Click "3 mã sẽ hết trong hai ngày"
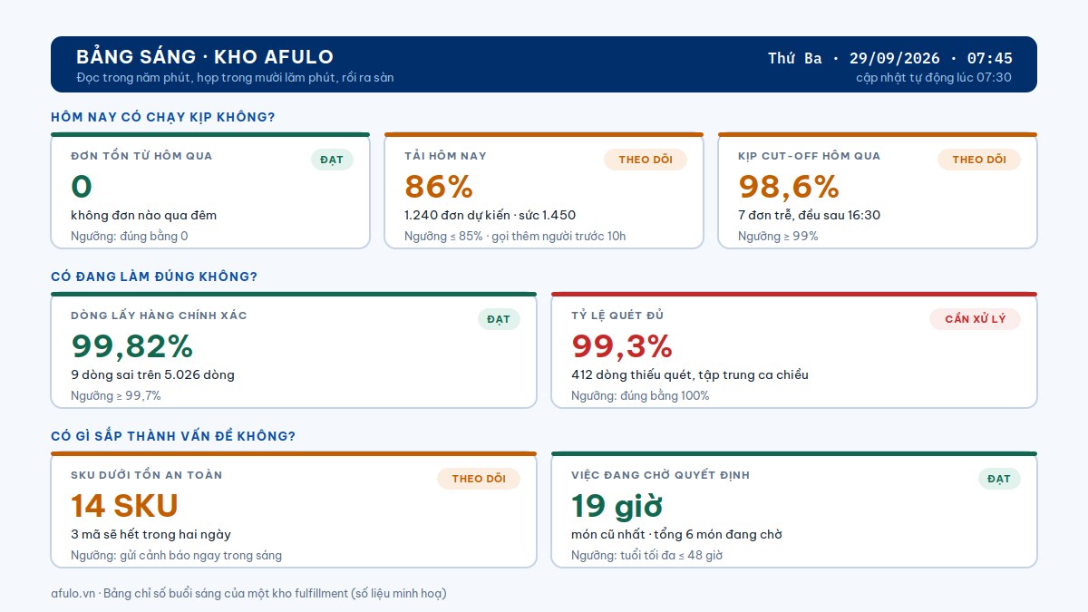 (151, 535)
